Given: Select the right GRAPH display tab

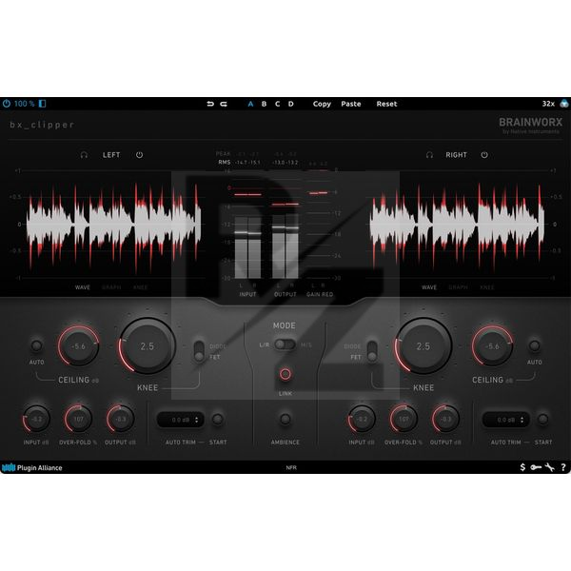Looking at the screenshot, I should [x=458, y=287].
